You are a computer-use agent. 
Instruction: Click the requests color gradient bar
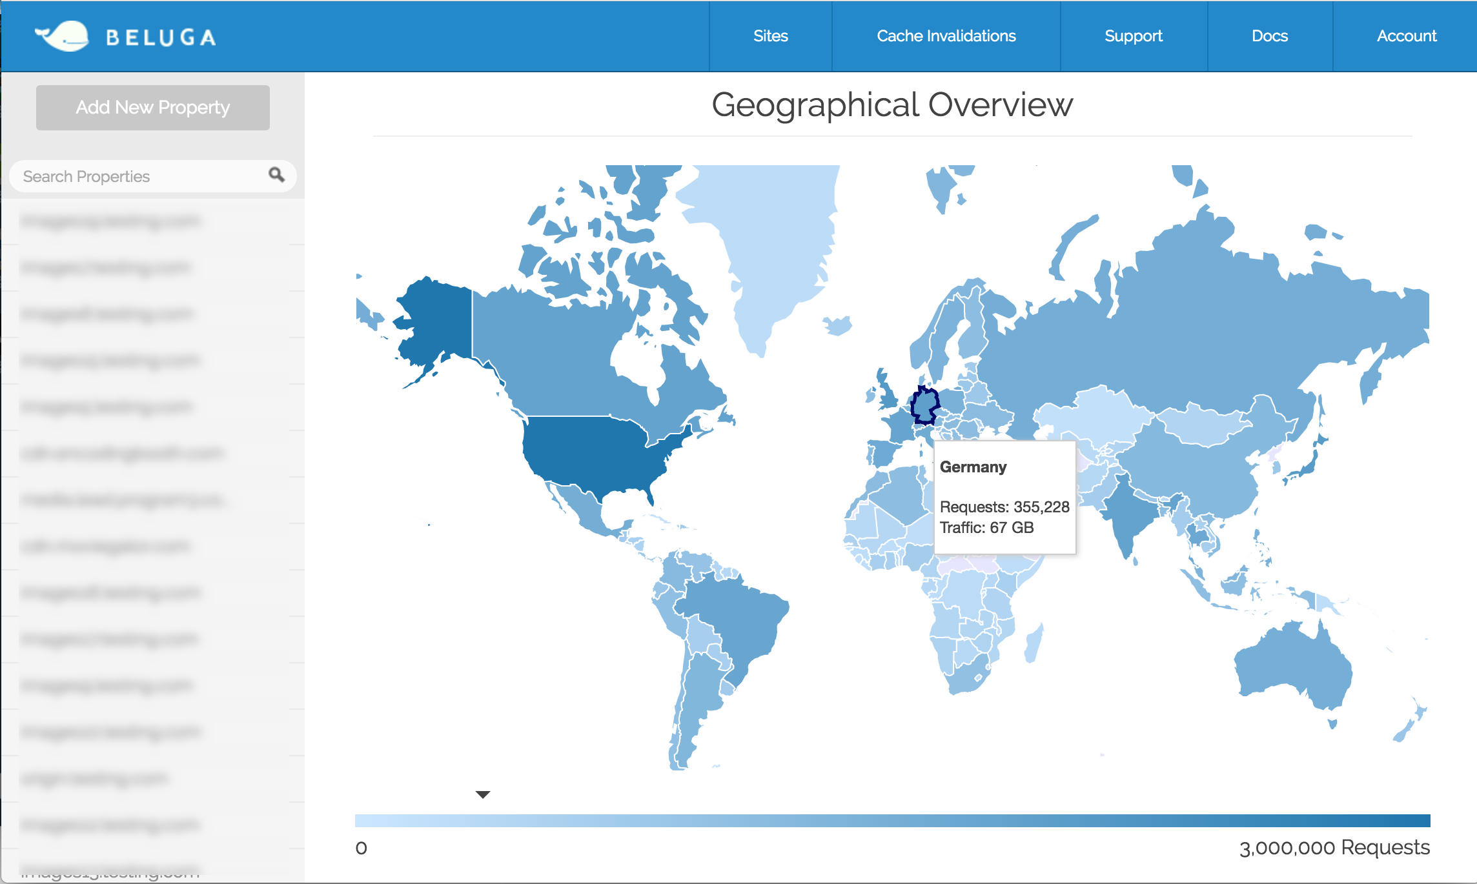pos(892,821)
